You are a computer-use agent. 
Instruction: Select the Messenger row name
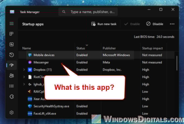click(x=41, y=62)
